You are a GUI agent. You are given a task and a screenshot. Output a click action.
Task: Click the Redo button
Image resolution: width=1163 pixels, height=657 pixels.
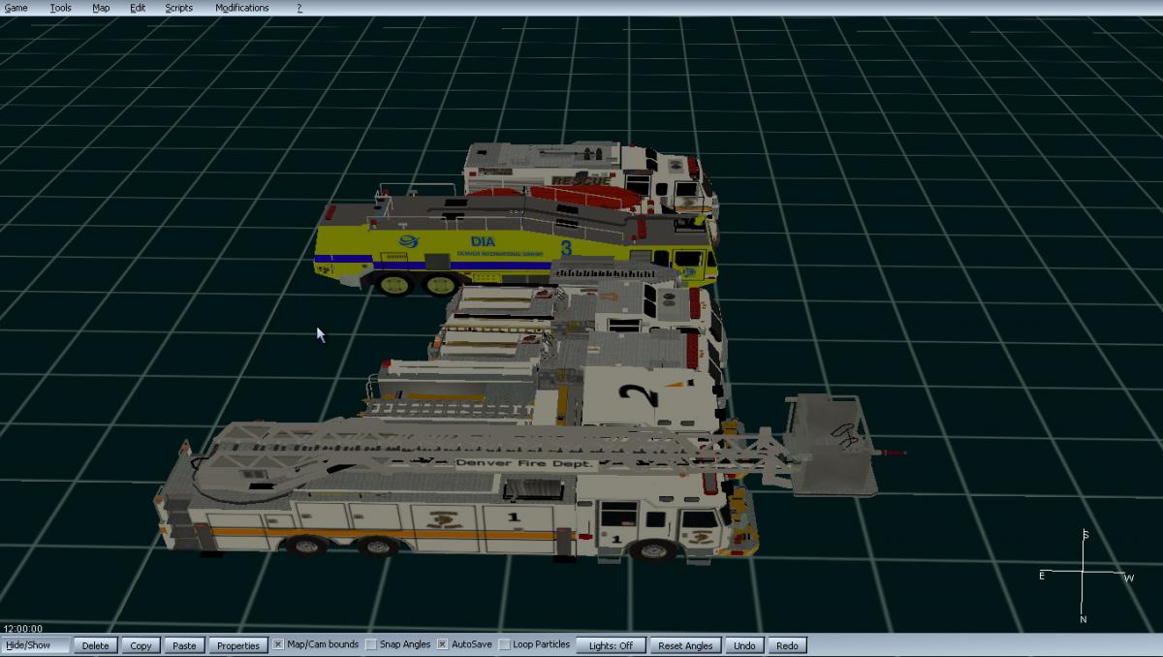pyautogui.click(x=787, y=645)
